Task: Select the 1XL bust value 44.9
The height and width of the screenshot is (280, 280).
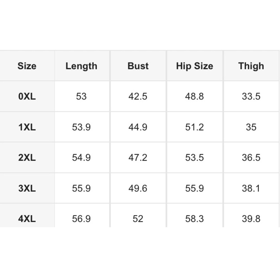Action: point(138,127)
